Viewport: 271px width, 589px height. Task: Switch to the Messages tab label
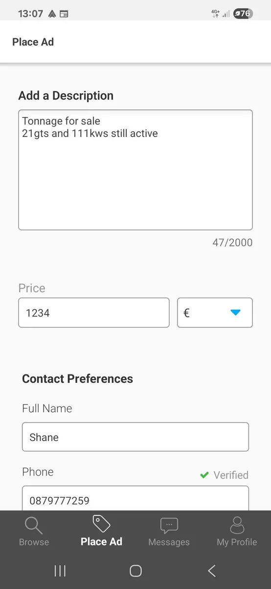coord(169,542)
